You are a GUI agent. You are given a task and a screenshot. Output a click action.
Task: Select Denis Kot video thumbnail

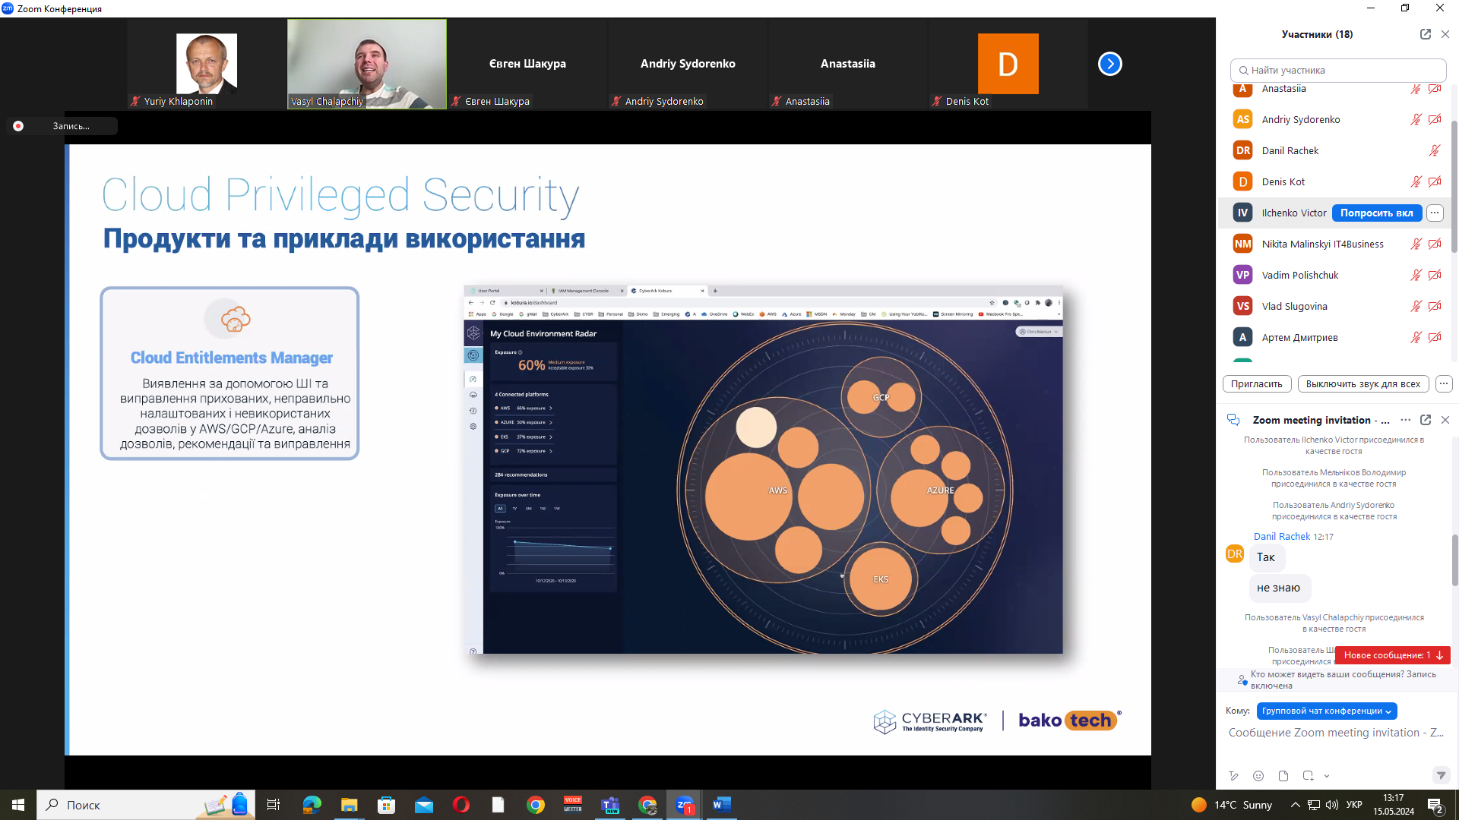[1008, 64]
